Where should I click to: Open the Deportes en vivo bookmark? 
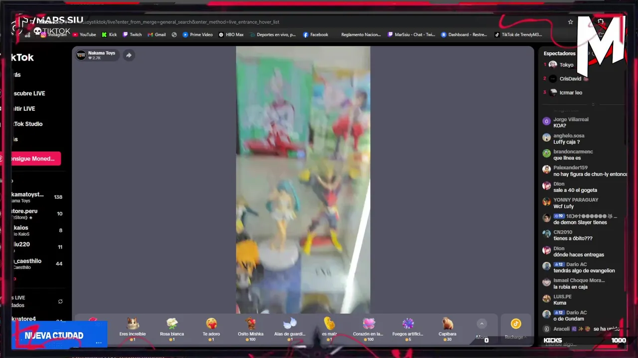[273, 35]
